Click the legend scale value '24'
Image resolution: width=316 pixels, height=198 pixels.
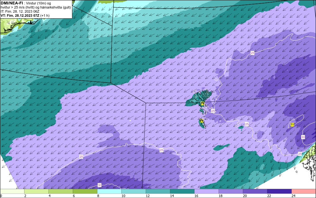point(294,196)
